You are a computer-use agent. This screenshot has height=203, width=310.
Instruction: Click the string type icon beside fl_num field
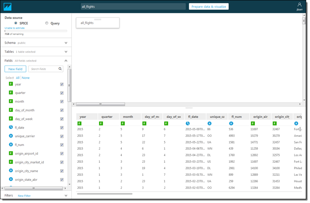click(x=11, y=145)
